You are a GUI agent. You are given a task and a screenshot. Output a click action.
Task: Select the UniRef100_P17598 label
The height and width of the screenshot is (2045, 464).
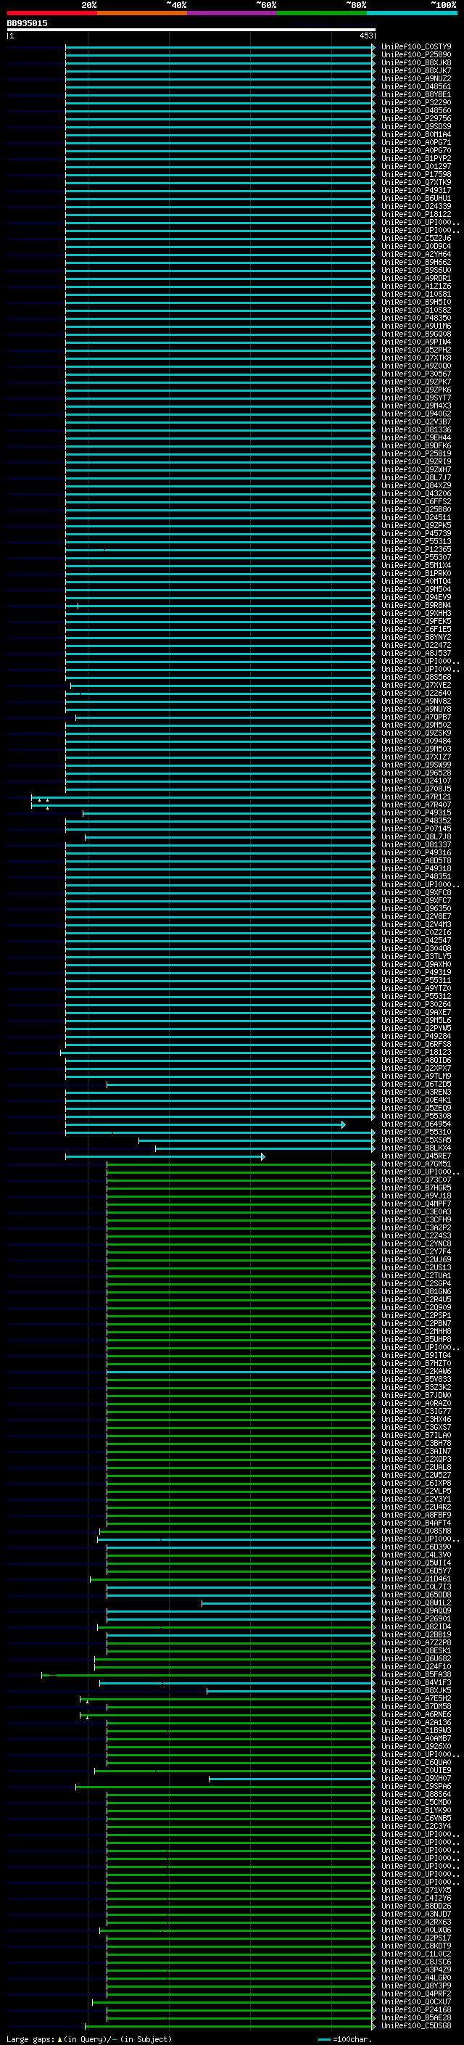[416, 175]
